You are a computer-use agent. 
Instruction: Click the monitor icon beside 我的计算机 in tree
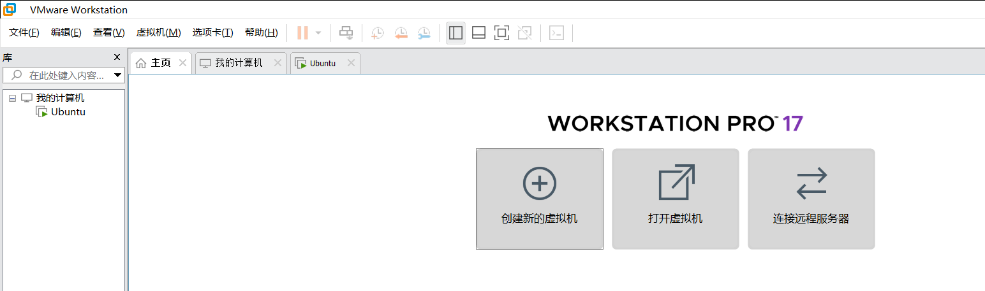[x=27, y=98]
